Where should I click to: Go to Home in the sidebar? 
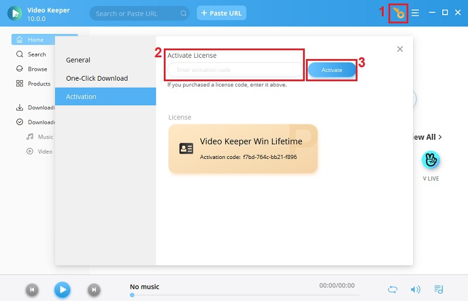33,40
